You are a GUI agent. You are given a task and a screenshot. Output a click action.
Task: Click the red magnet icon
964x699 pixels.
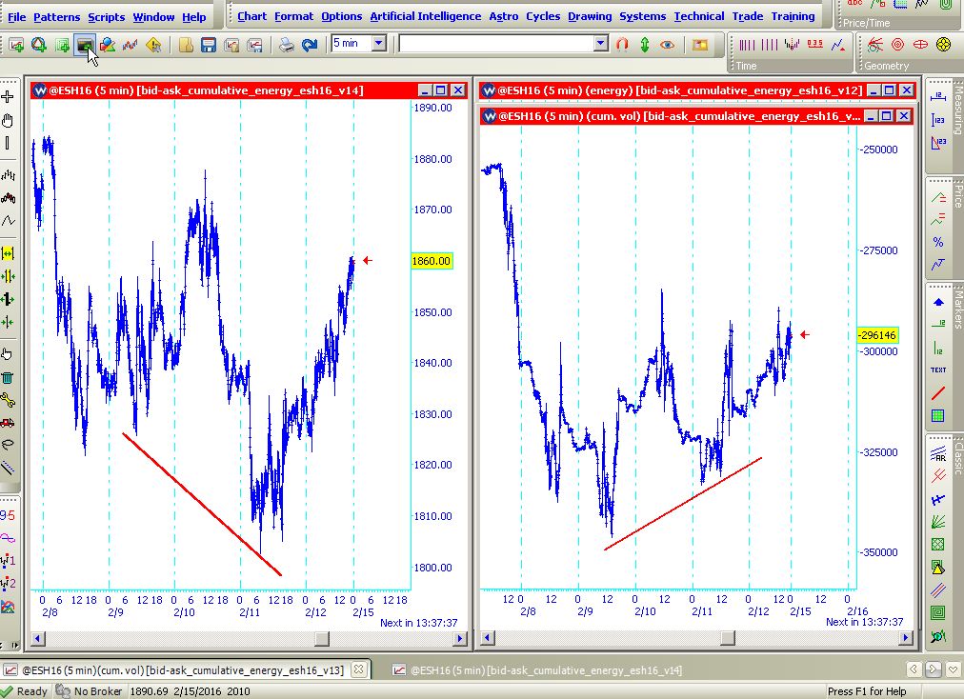pos(622,44)
